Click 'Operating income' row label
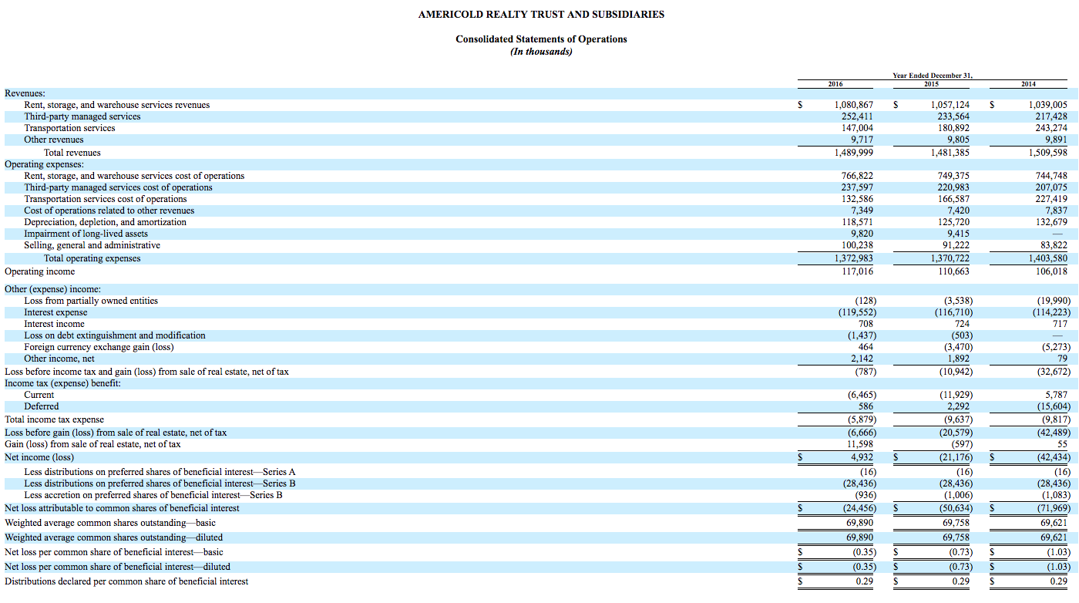The image size is (1079, 603). point(40,271)
